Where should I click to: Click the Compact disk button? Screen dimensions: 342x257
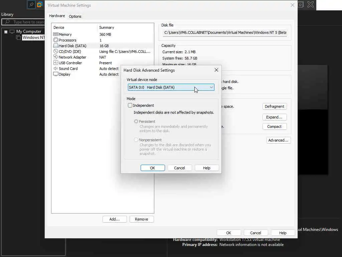[275, 126]
